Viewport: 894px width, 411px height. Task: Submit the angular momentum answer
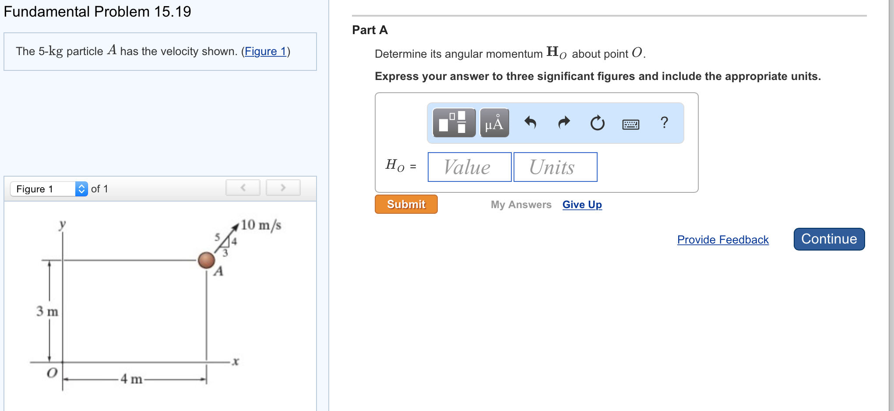pos(405,204)
